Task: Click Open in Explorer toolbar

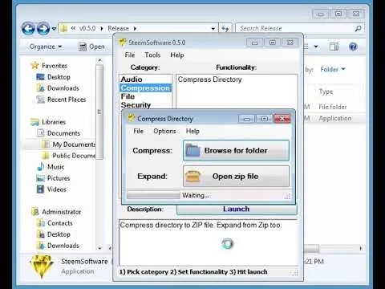Action: [91, 47]
